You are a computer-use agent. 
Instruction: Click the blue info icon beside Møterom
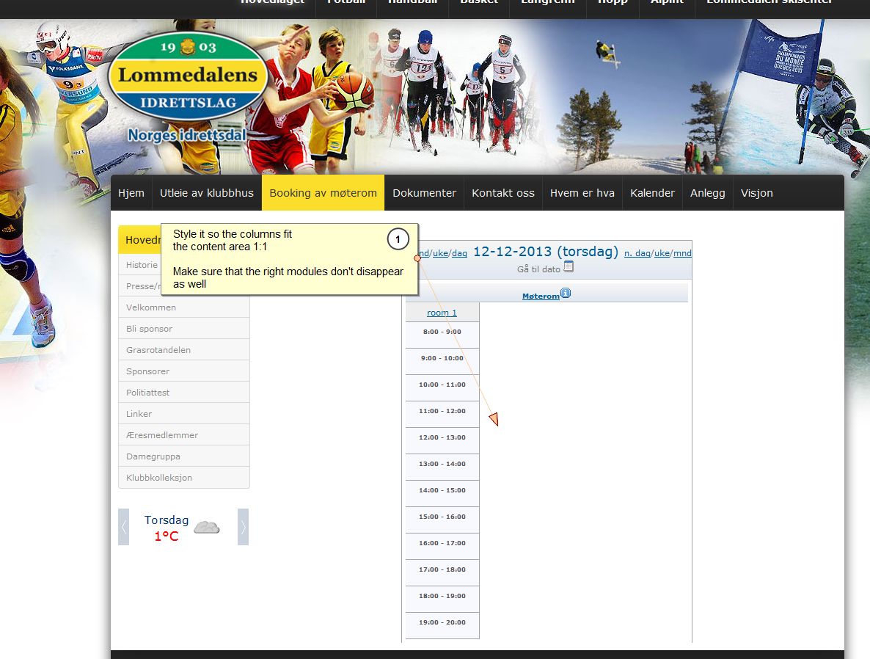[566, 293]
